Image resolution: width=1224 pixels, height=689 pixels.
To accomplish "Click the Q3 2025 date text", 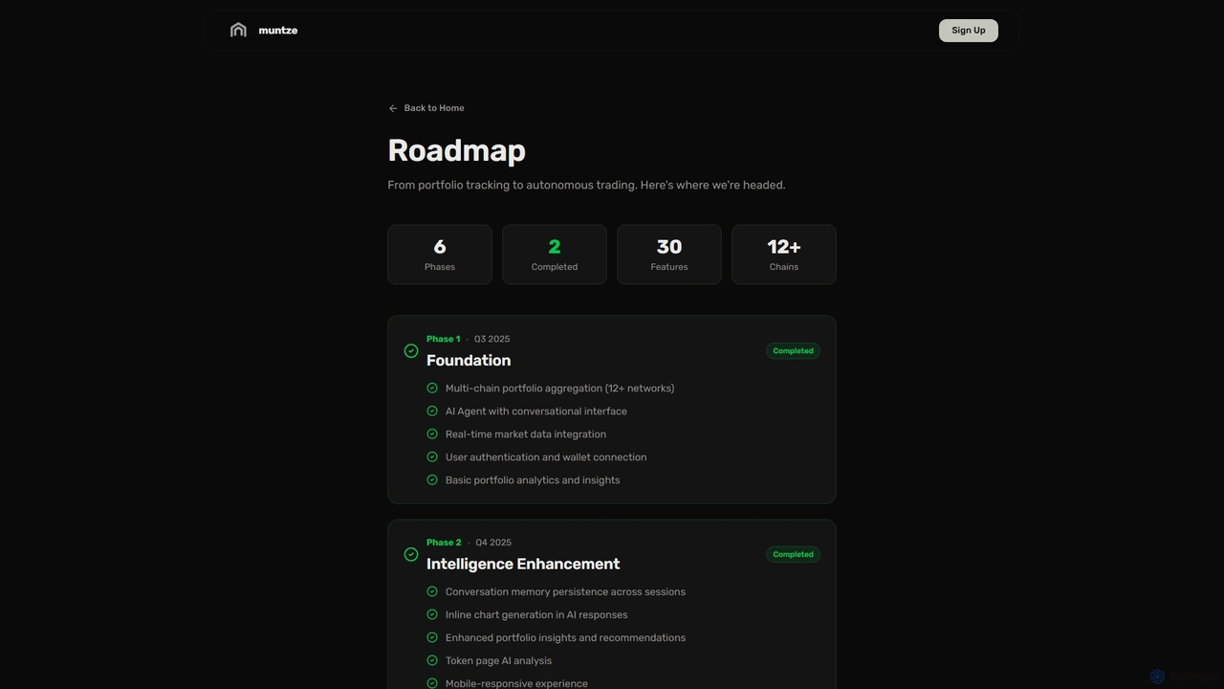I will [492, 339].
